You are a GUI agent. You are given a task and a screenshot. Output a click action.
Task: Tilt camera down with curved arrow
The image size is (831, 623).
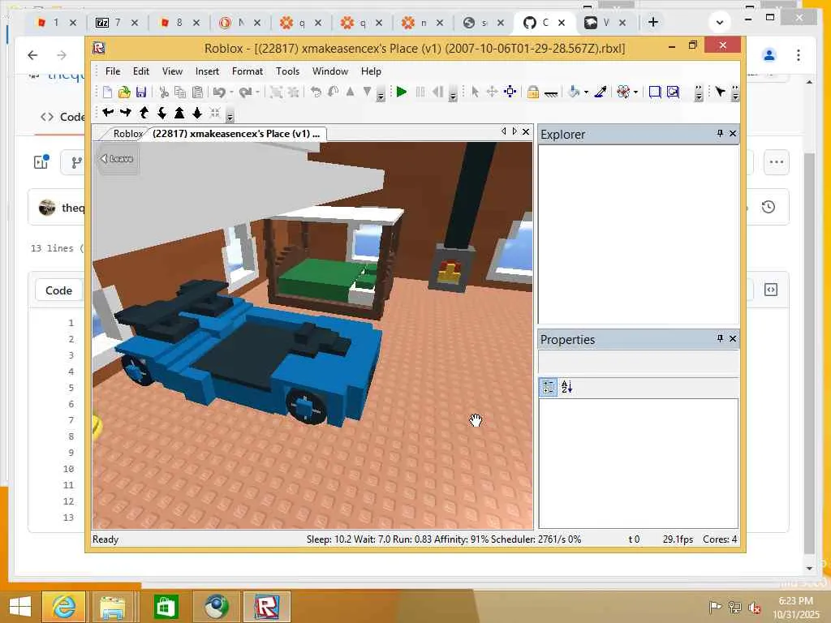click(161, 112)
